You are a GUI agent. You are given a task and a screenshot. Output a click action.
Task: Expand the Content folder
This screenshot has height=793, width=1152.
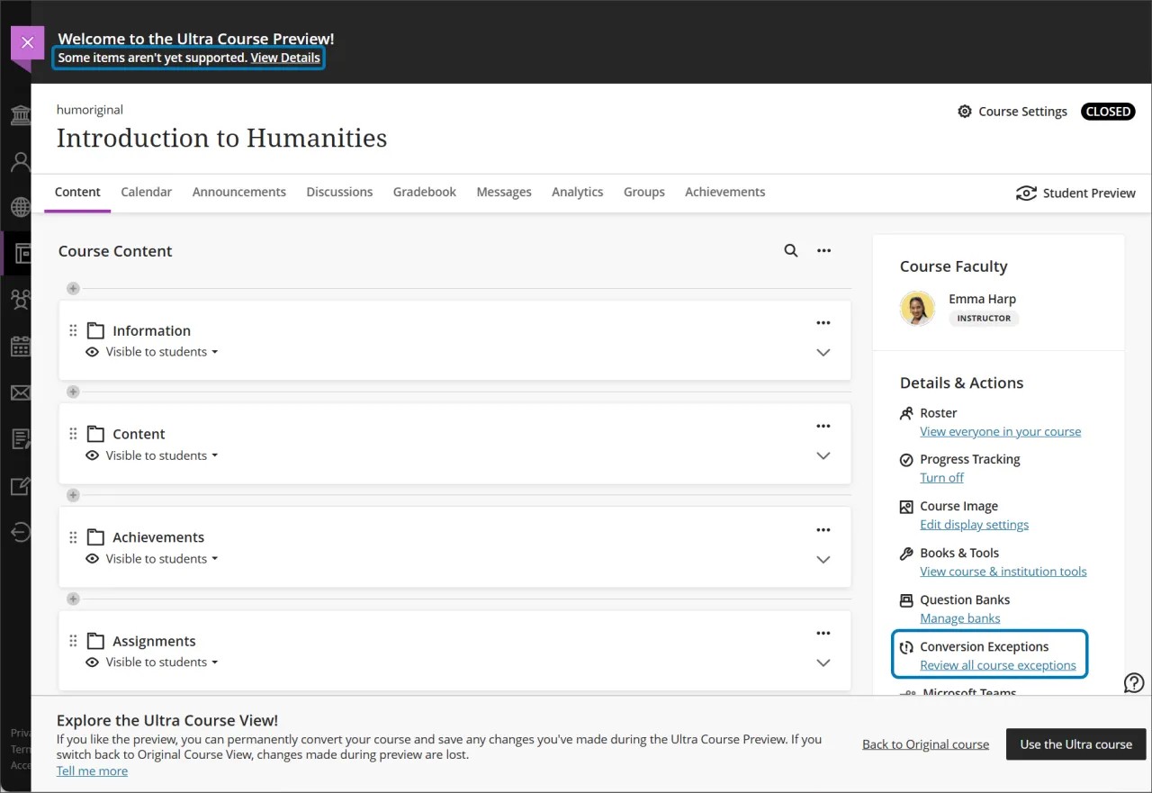[823, 455]
